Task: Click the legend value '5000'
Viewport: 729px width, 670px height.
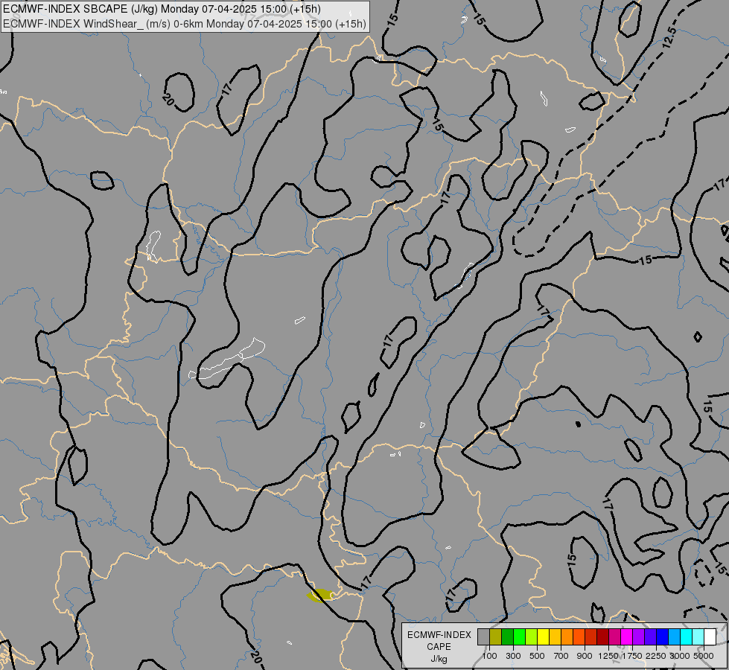Action: [x=704, y=656]
